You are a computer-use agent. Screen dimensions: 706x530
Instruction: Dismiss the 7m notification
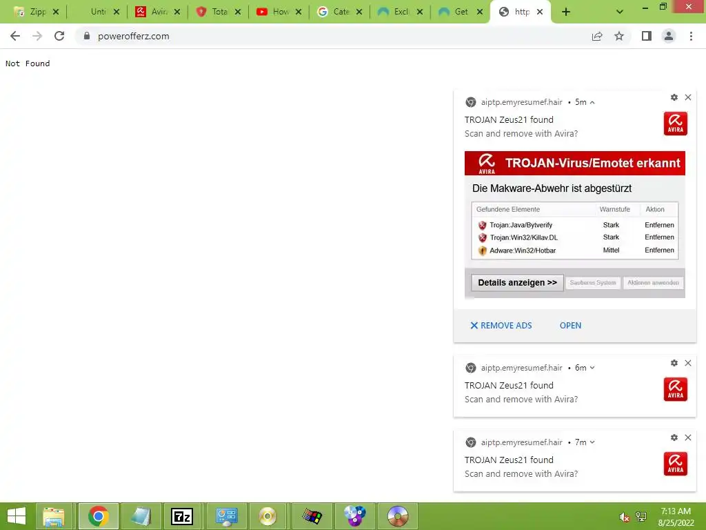click(x=688, y=438)
